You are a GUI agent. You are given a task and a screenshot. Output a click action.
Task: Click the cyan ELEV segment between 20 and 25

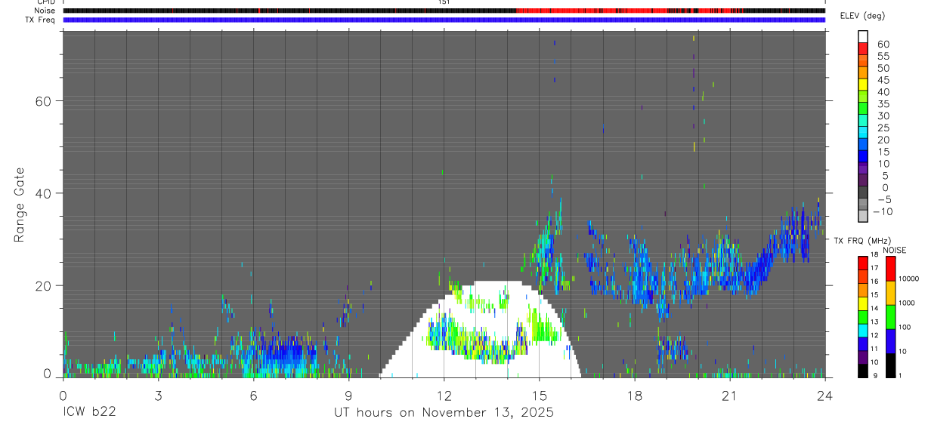coord(863,132)
